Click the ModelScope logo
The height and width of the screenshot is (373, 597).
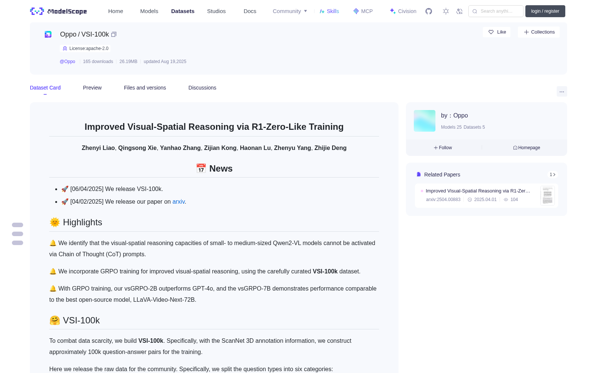[x=58, y=11]
